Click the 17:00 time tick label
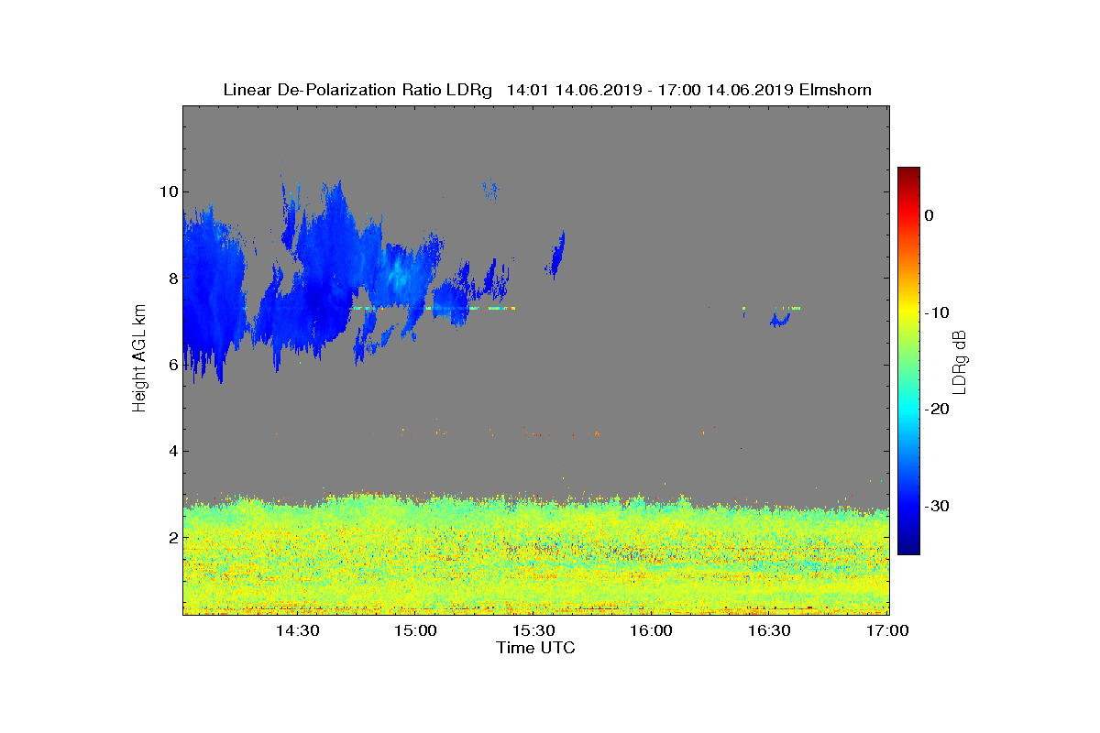Viewport: 1100px width, 733px height. point(887,630)
